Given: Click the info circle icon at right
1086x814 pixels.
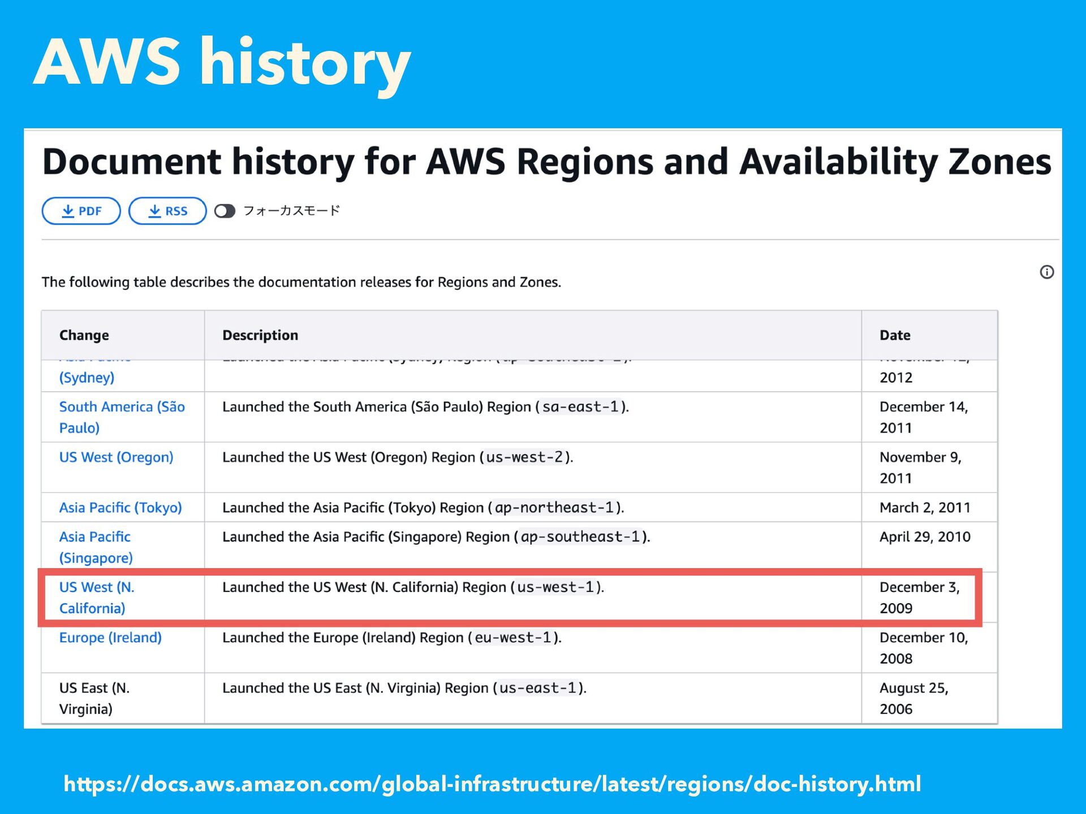Looking at the screenshot, I should click(1046, 272).
